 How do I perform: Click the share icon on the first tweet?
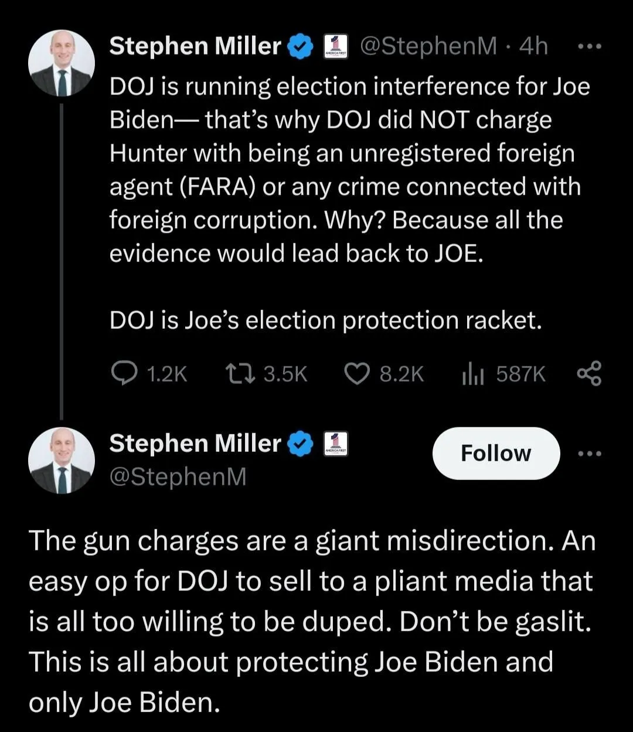pos(589,373)
